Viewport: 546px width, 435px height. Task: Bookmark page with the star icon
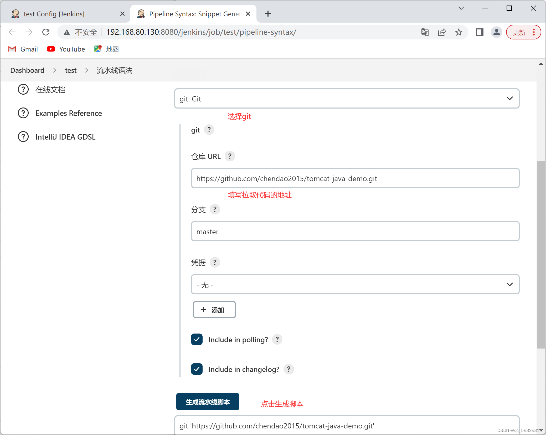pyautogui.click(x=459, y=32)
